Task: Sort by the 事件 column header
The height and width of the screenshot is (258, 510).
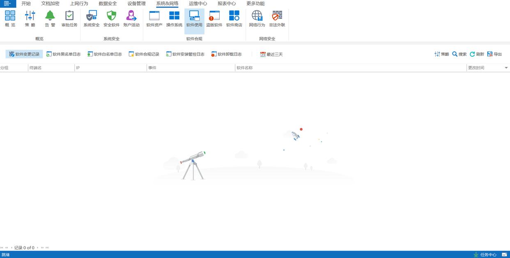Action: coord(191,68)
